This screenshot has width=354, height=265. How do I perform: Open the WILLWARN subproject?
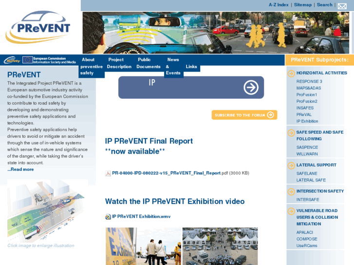point(307,154)
